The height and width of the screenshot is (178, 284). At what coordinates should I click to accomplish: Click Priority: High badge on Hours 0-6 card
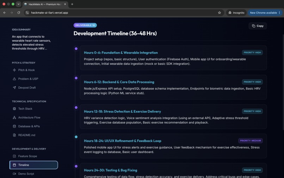click(x=252, y=53)
